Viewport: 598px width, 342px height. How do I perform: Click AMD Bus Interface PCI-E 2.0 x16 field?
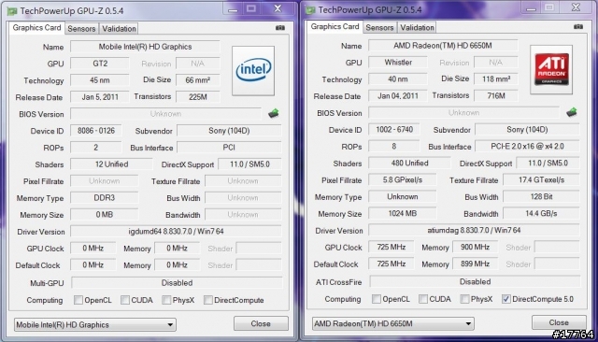pos(527,147)
